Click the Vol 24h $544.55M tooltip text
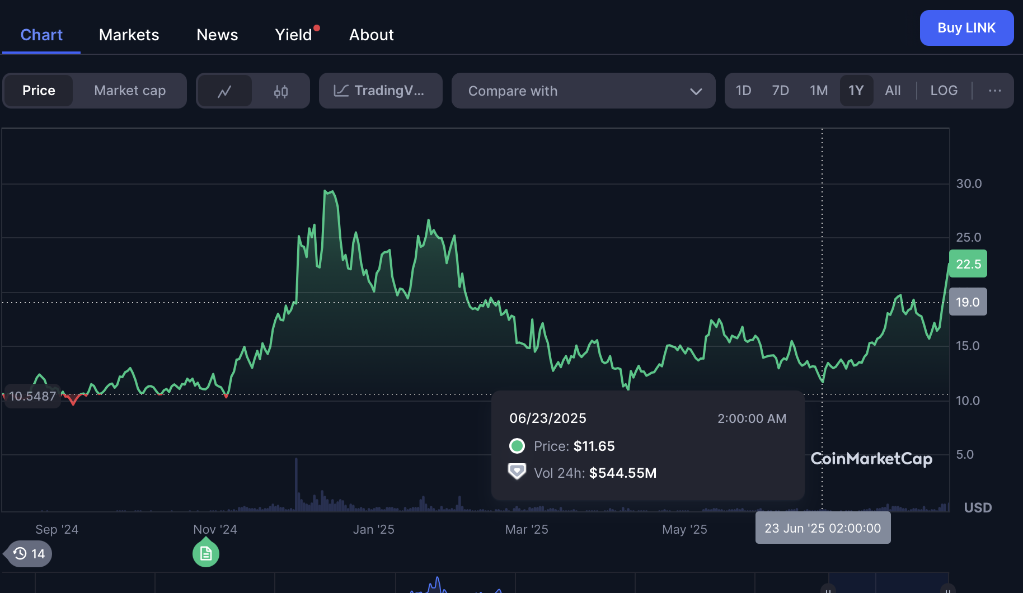This screenshot has width=1023, height=593. click(x=595, y=473)
